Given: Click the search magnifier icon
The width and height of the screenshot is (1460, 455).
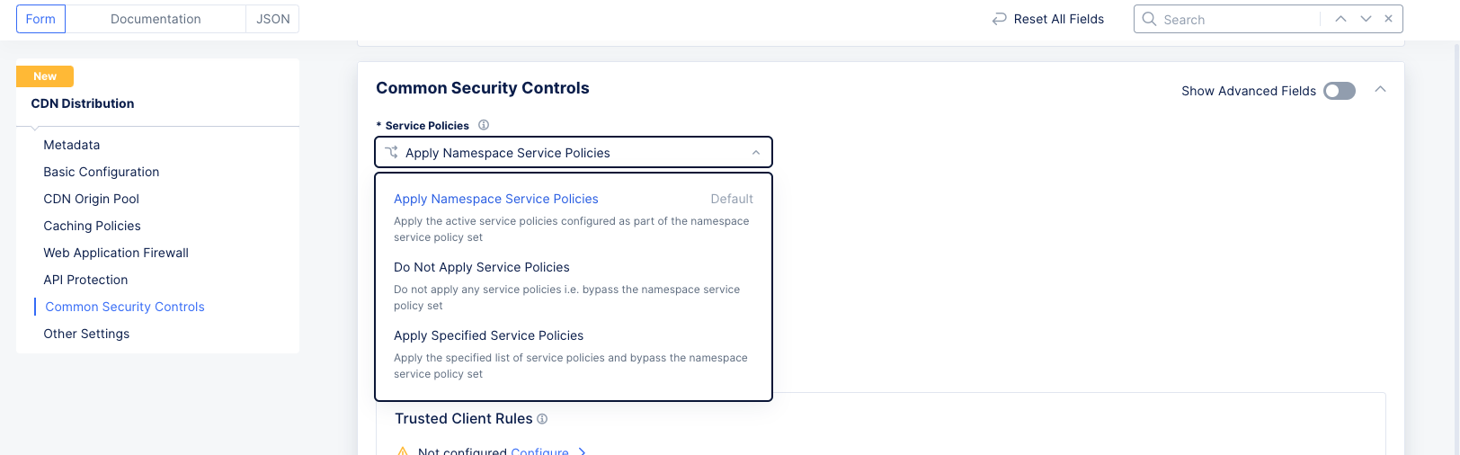Looking at the screenshot, I should point(1149,19).
